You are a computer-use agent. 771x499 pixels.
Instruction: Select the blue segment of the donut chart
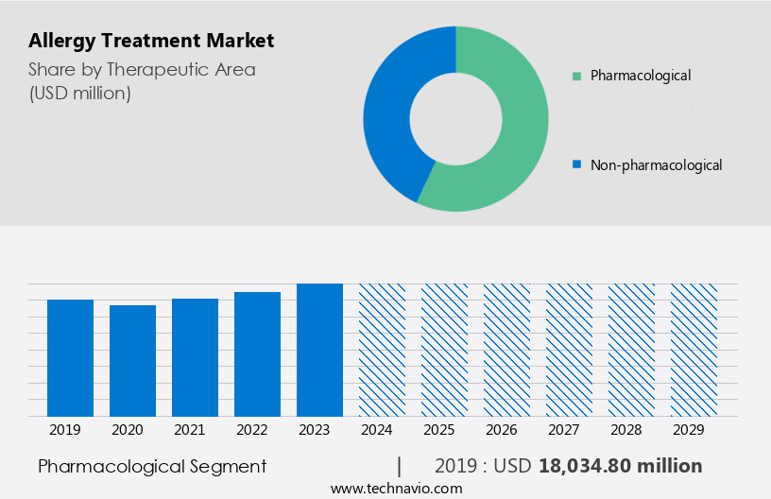389,118
